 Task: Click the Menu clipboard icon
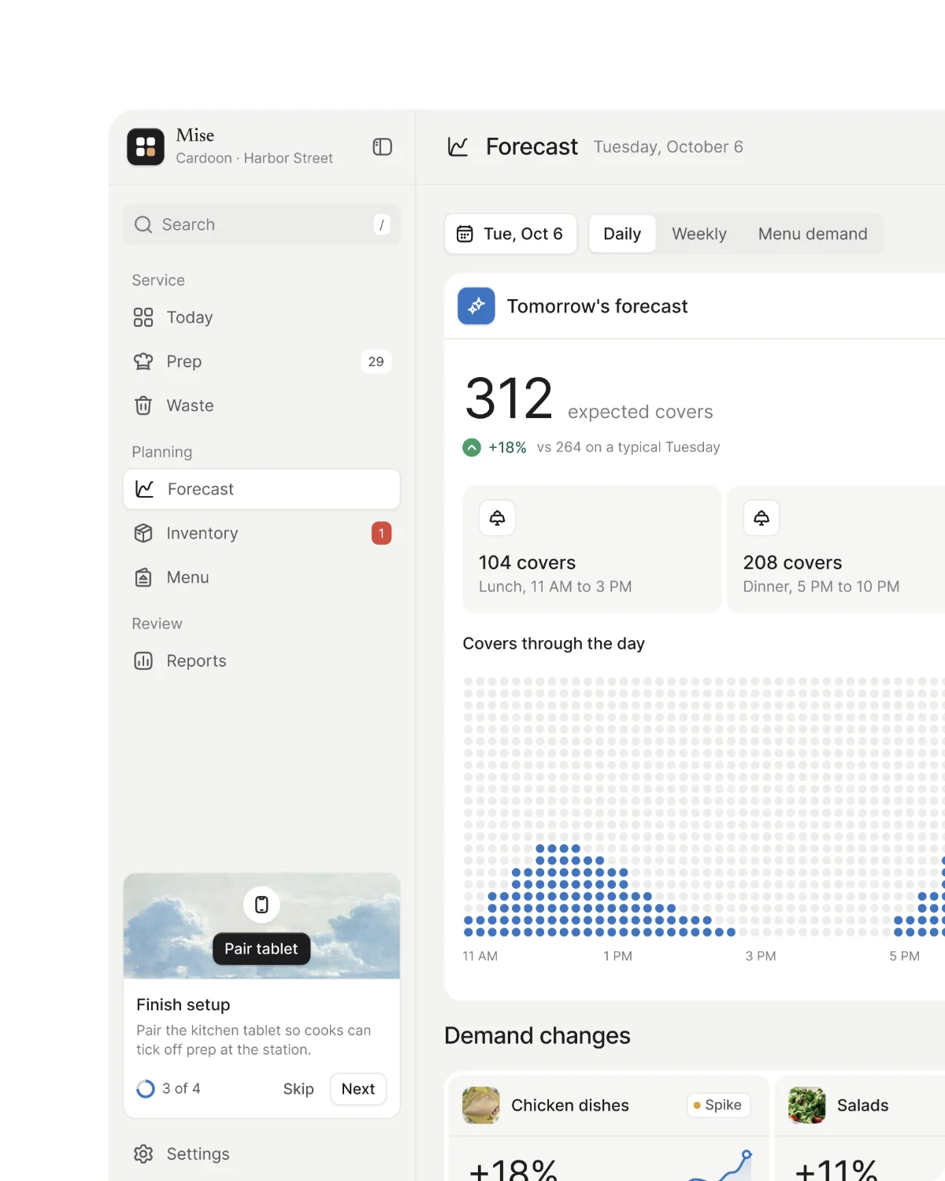tap(143, 577)
